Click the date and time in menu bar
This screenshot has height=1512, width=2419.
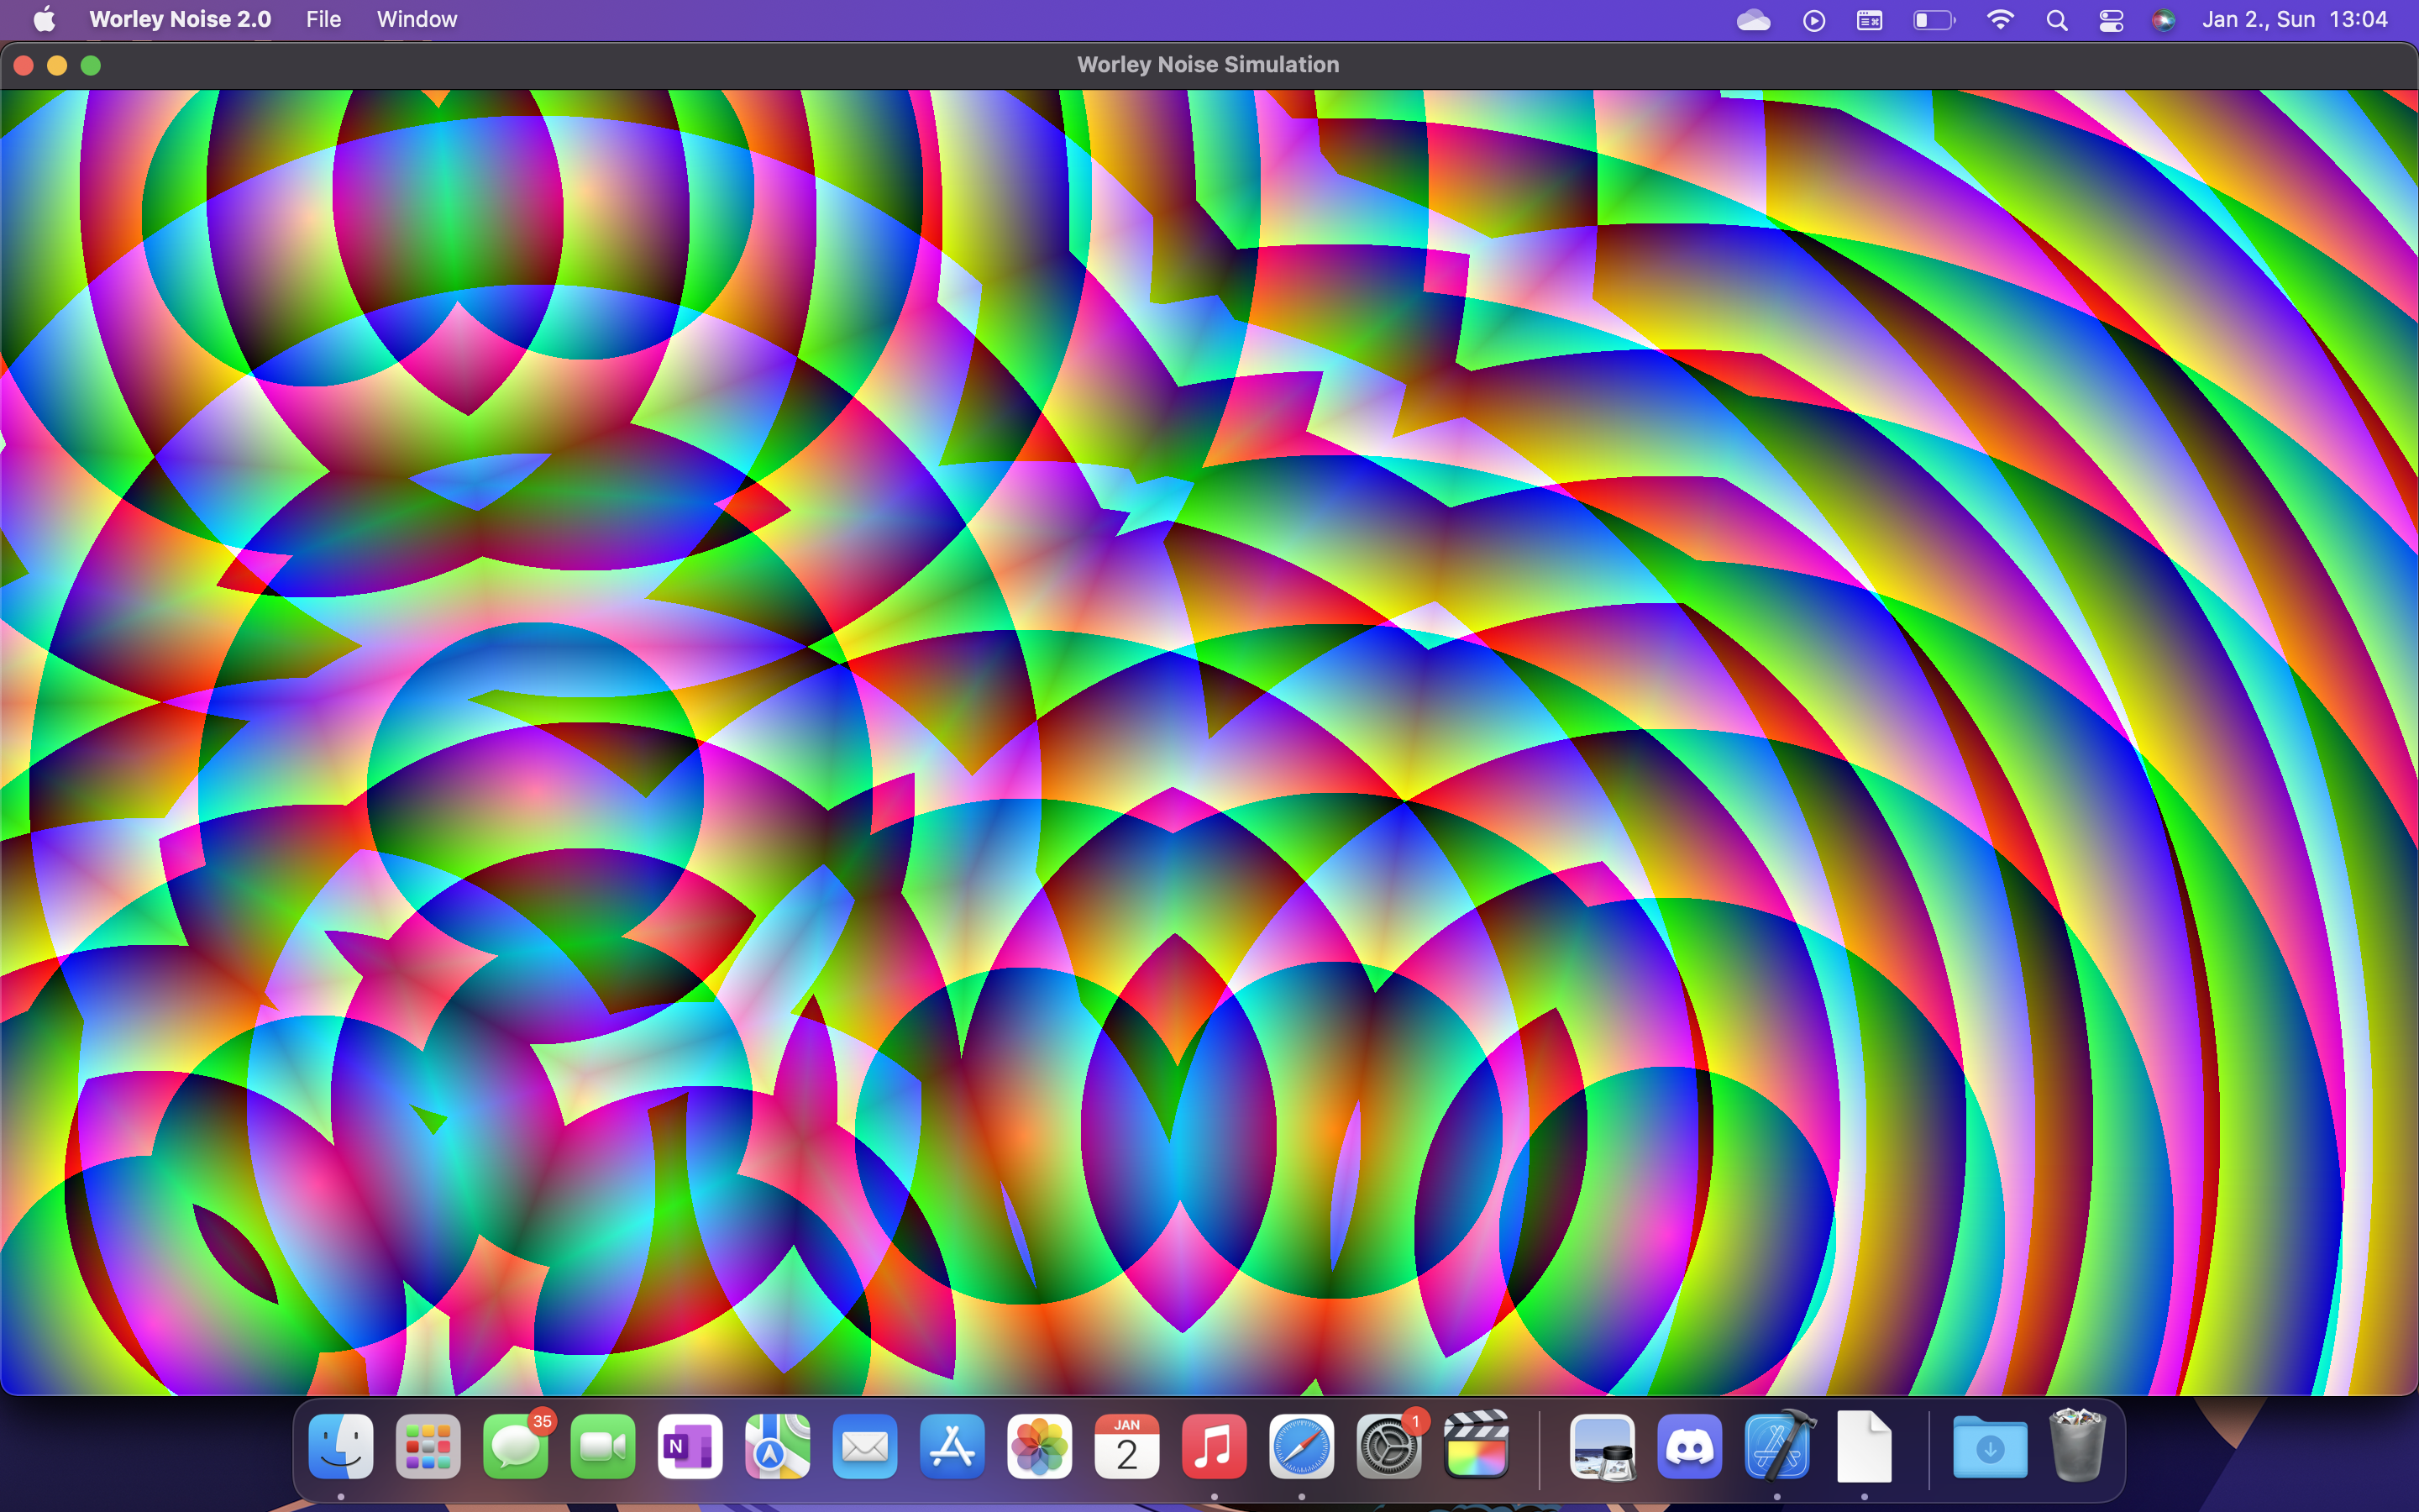coord(2294,19)
